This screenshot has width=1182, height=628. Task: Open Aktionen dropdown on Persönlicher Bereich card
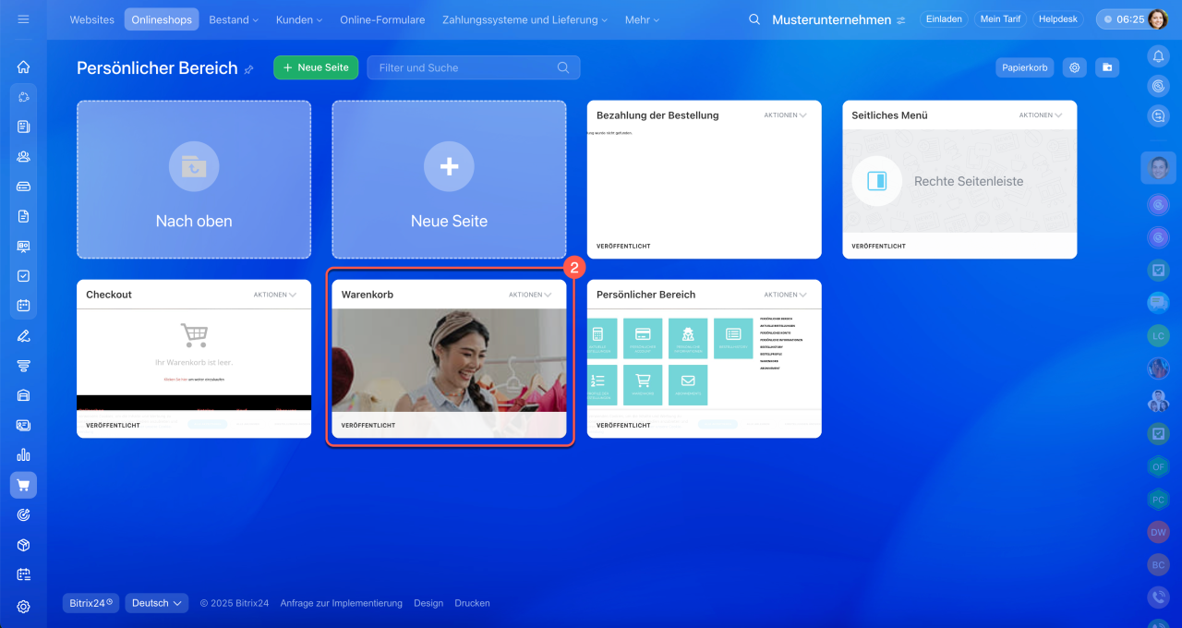click(x=785, y=295)
